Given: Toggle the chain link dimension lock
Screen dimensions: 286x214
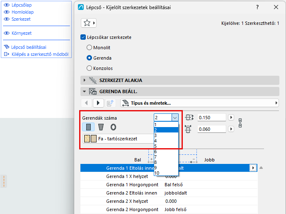Looking at the screenshot, I should click(x=240, y=123).
